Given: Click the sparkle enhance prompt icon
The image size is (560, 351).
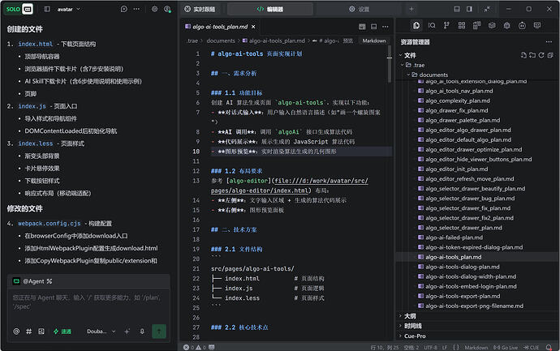Looking at the screenshot, I should point(127,332).
